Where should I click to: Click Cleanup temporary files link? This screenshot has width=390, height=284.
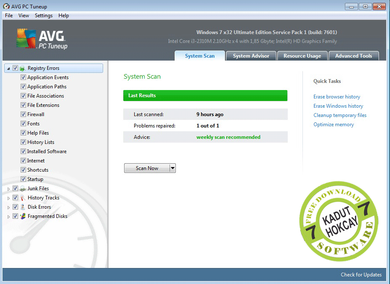tap(340, 115)
